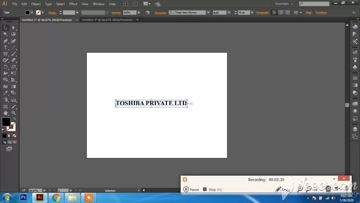Open the Arrange Documents dropdown

coord(147,4)
